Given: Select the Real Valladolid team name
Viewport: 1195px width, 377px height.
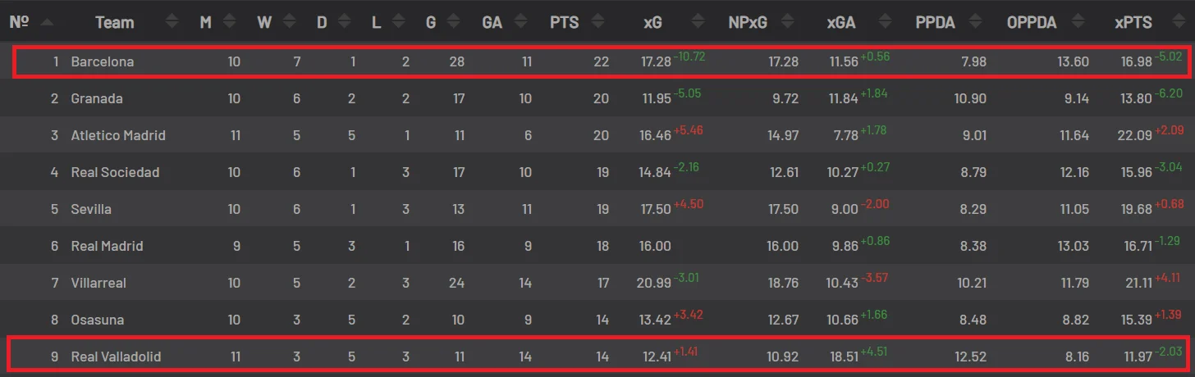Looking at the screenshot, I should (116, 357).
